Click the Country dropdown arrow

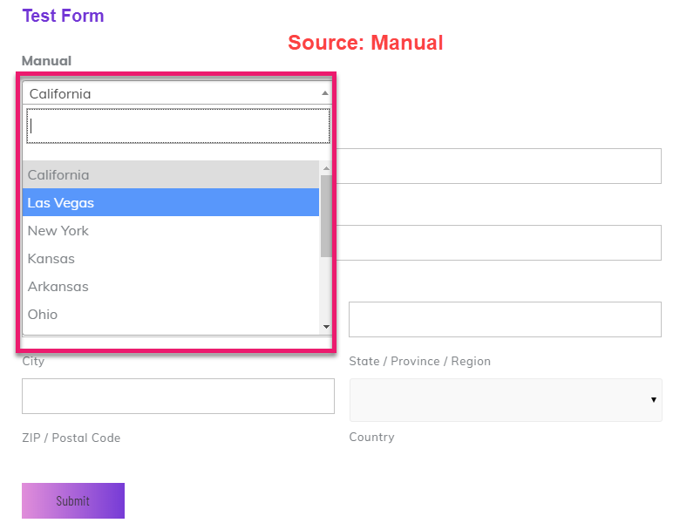point(653,399)
